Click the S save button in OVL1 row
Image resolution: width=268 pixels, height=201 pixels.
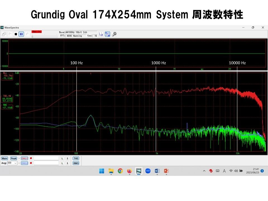click(x=67, y=159)
